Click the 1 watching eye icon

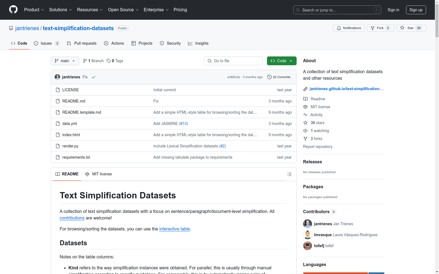(305, 131)
